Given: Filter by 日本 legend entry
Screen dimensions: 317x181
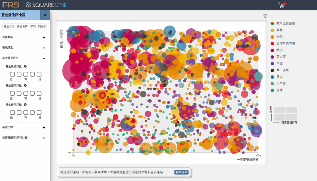Looking at the screenshot, I should (276, 77).
